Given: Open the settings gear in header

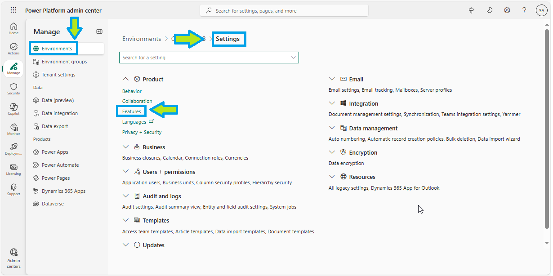Looking at the screenshot, I should point(507,10).
